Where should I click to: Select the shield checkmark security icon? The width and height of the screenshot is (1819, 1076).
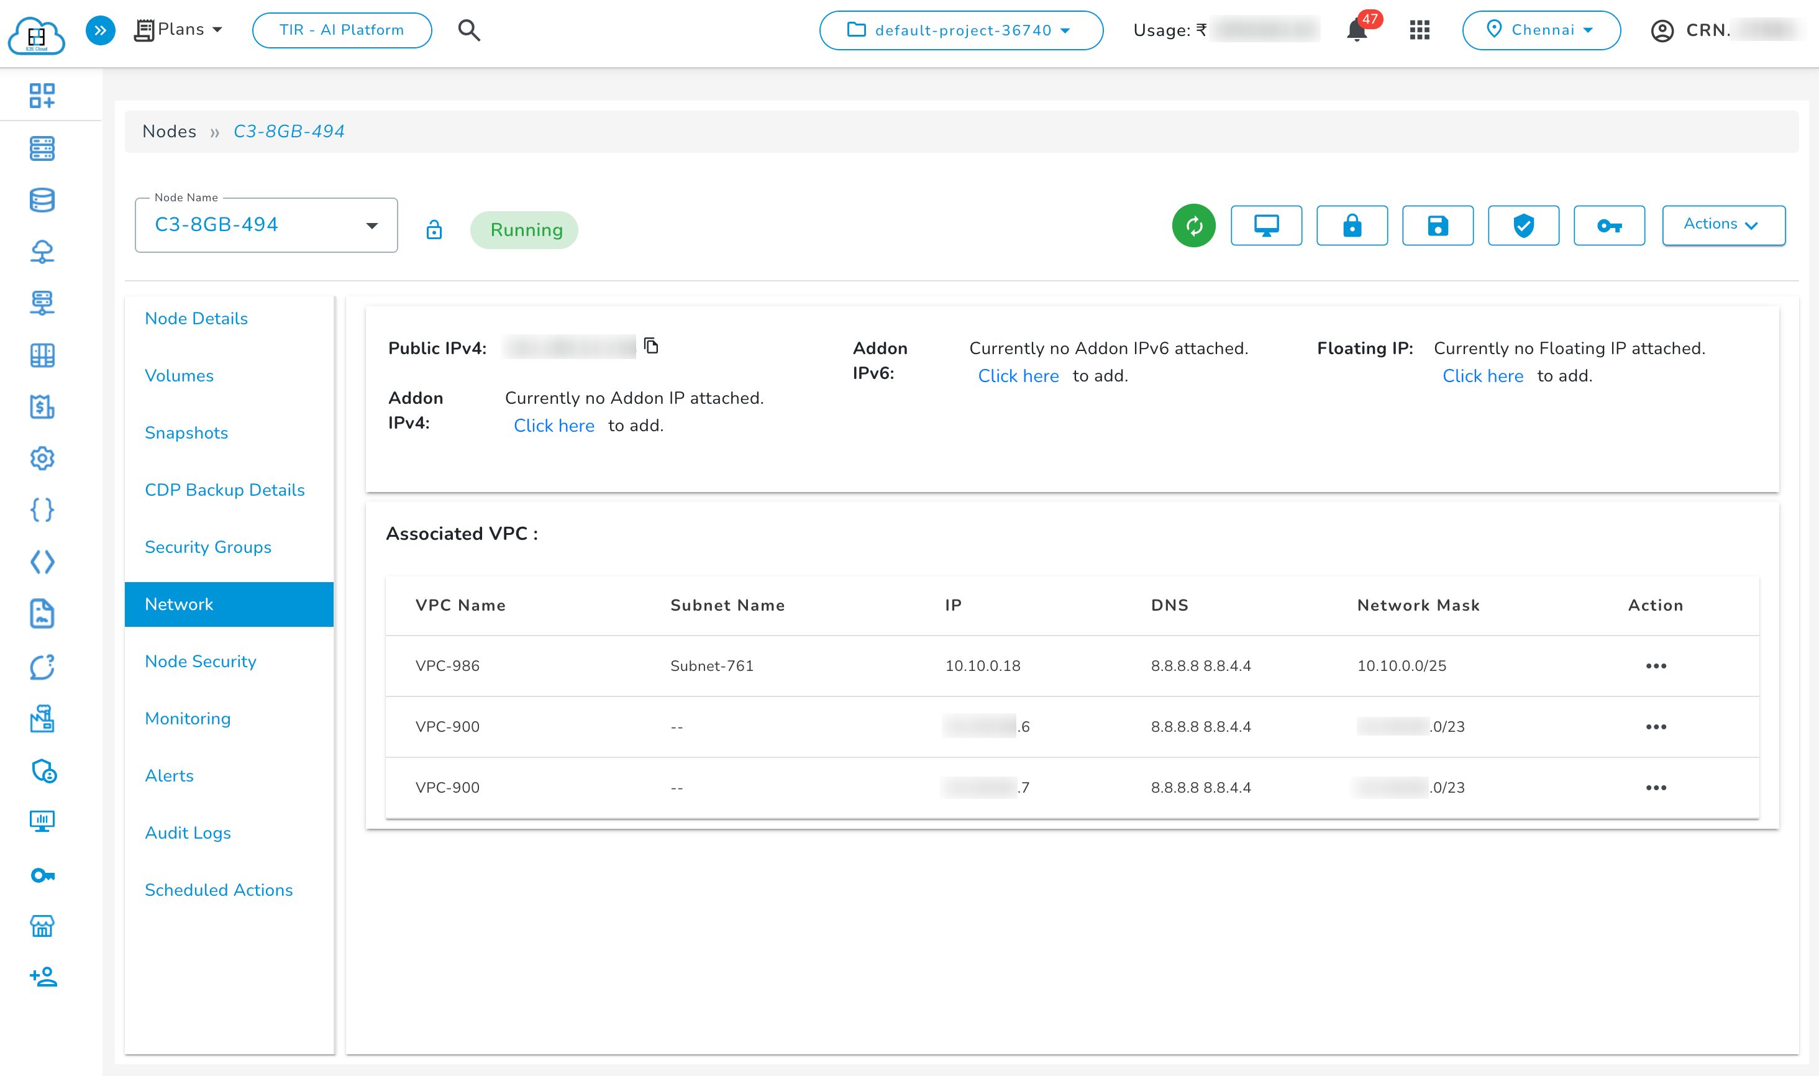click(x=1523, y=226)
